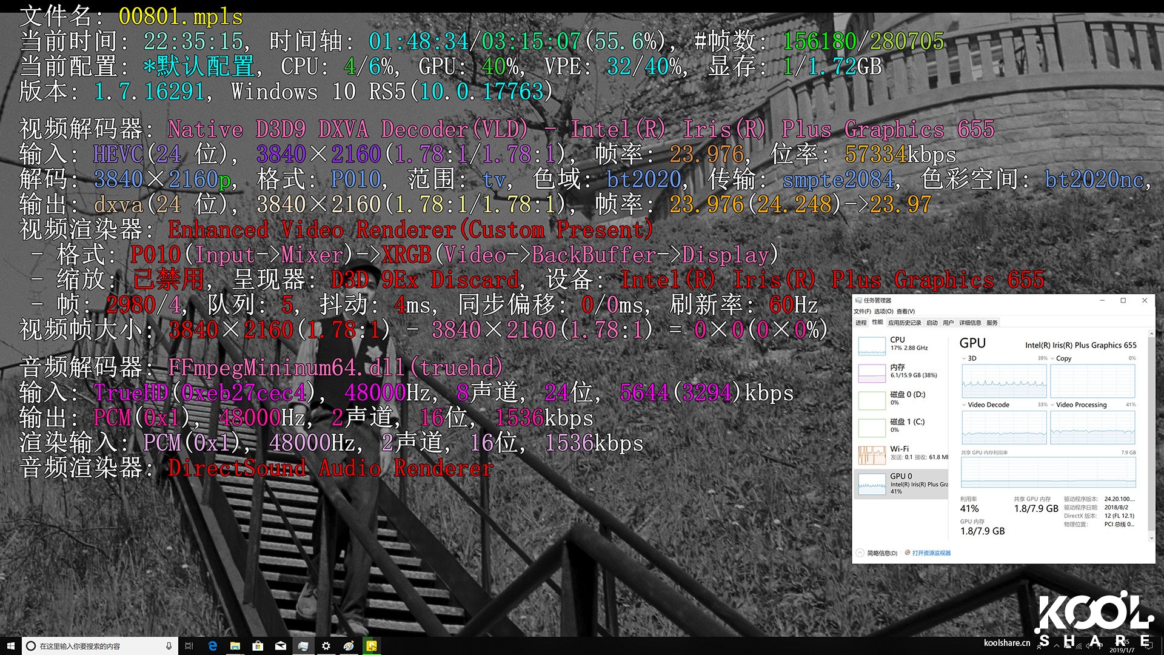The image size is (1164, 655).
Task: Select the Wi-Fi performance item
Action: (900, 452)
